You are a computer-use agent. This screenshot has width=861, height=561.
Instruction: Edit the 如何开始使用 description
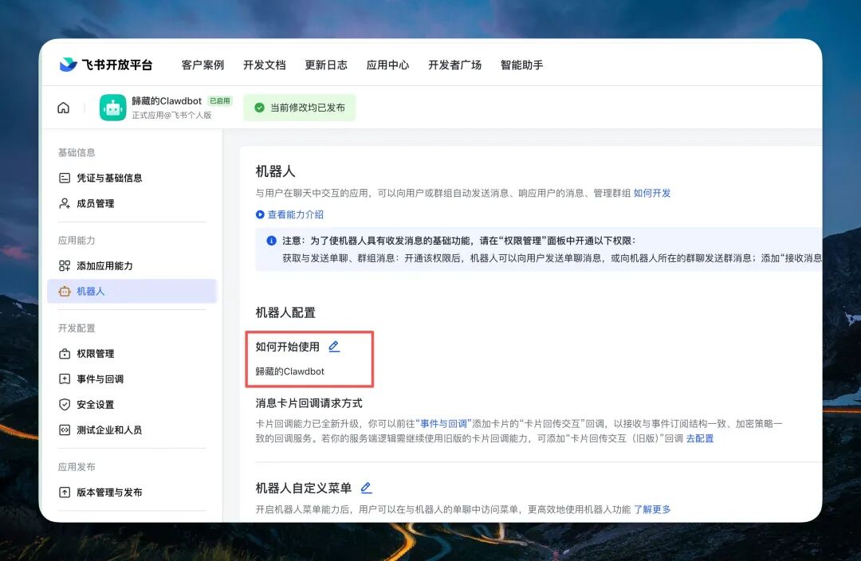(x=334, y=346)
